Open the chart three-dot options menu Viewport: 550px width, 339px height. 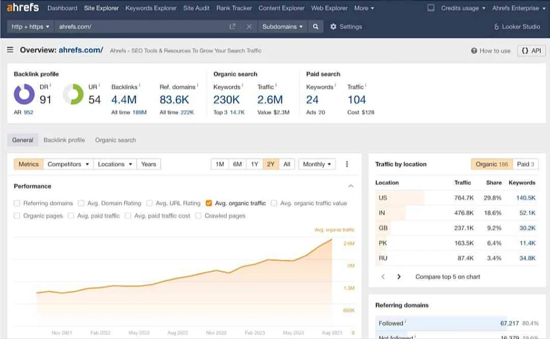coord(347,164)
